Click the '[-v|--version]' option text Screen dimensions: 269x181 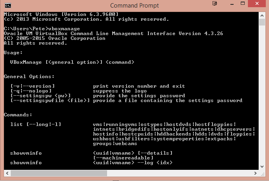(33, 86)
